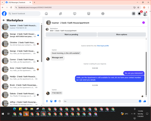Viewport: 151px width, 121px height.
Task: Click More options button
Action: click(x=122, y=34)
